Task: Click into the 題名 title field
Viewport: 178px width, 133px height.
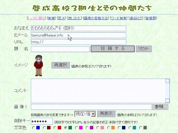Action: click(x=60, y=49)
